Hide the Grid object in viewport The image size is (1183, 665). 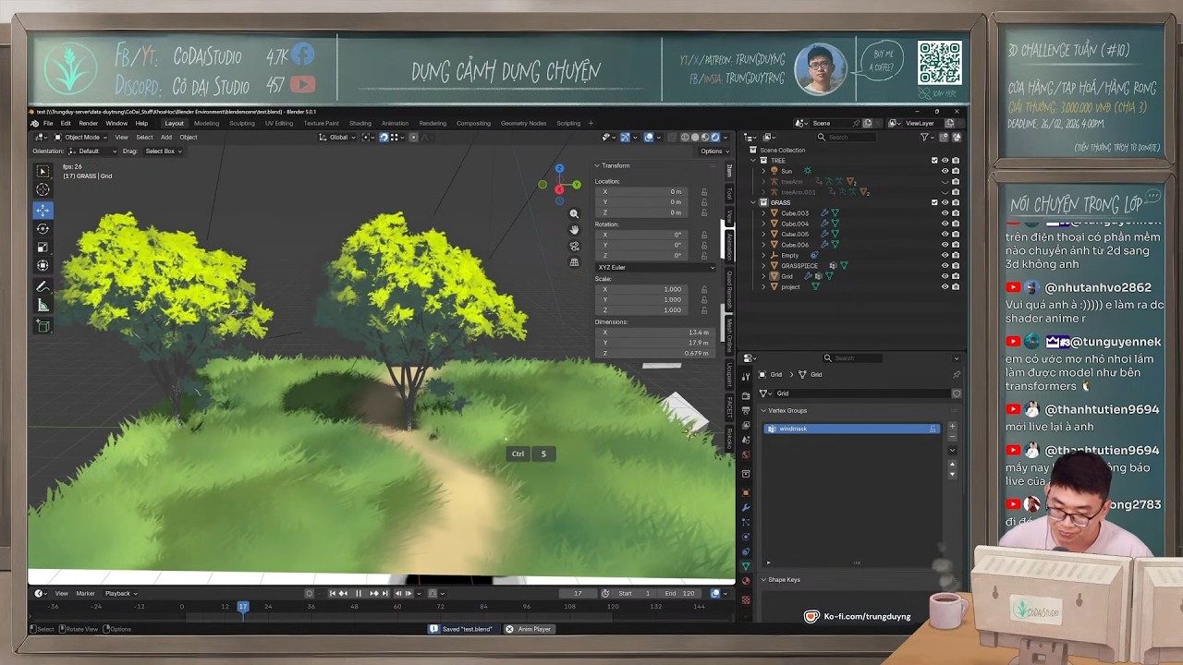[945, 276]
